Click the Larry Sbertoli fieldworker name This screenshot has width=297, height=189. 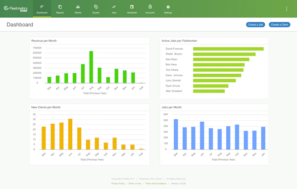[173, 81]
